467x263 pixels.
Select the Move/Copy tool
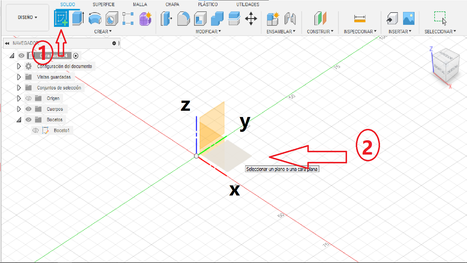(x=251, y=18)
